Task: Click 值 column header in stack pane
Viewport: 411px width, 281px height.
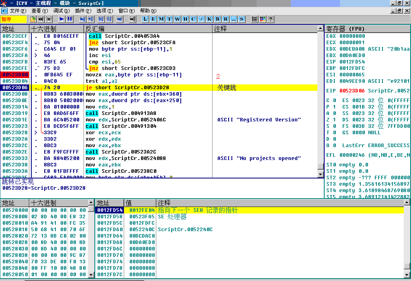Action: (x=140, y=203)
